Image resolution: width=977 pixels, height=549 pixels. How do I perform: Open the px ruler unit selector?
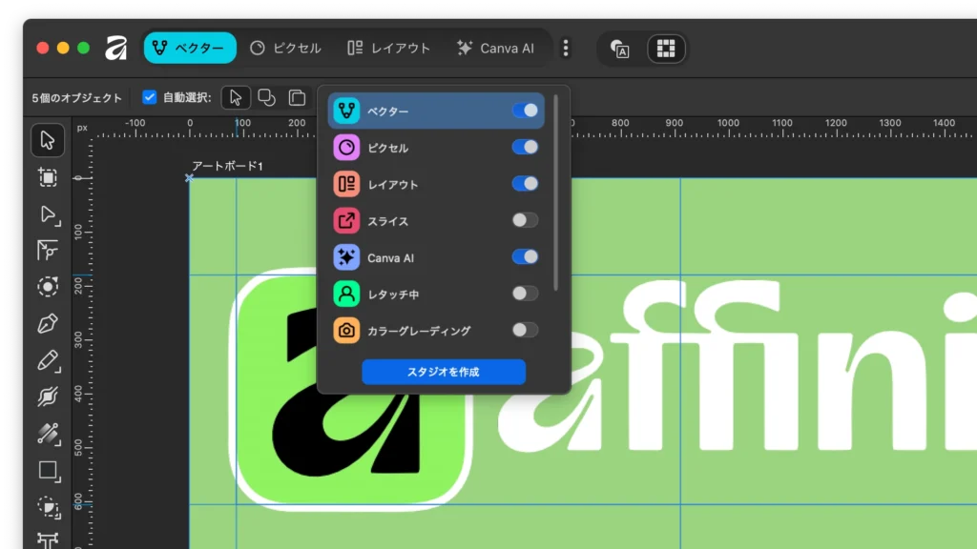click(82, 127)
